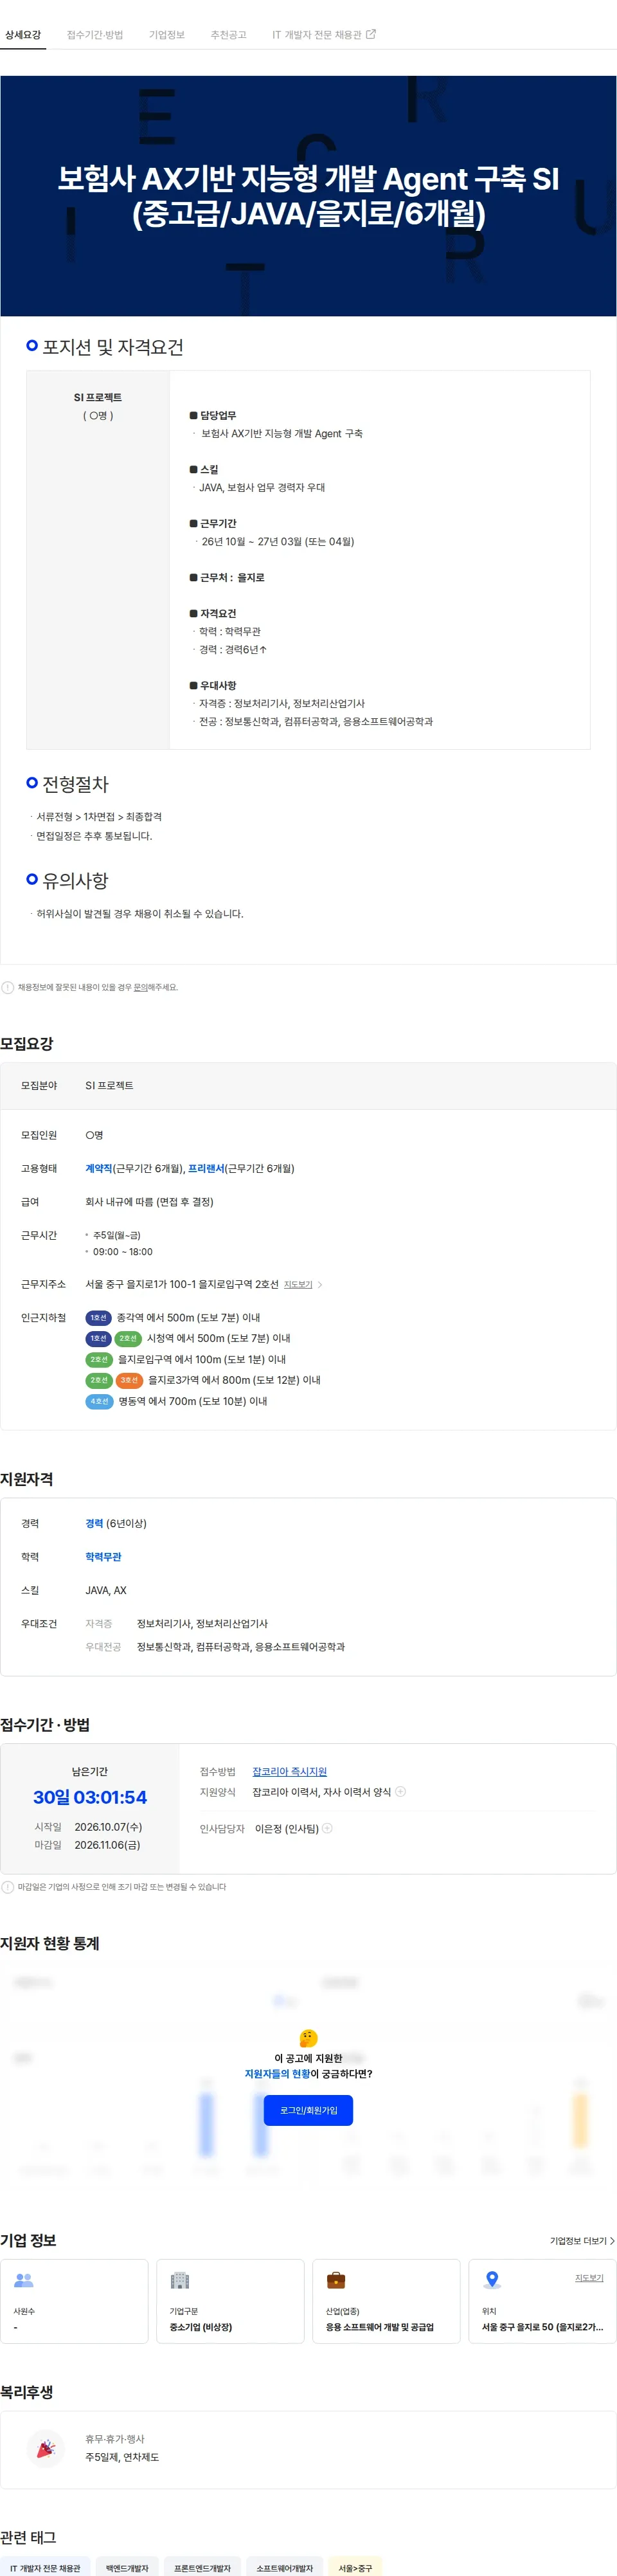Click 마감일 2026.11.06(금) date

click(107, 1844)
